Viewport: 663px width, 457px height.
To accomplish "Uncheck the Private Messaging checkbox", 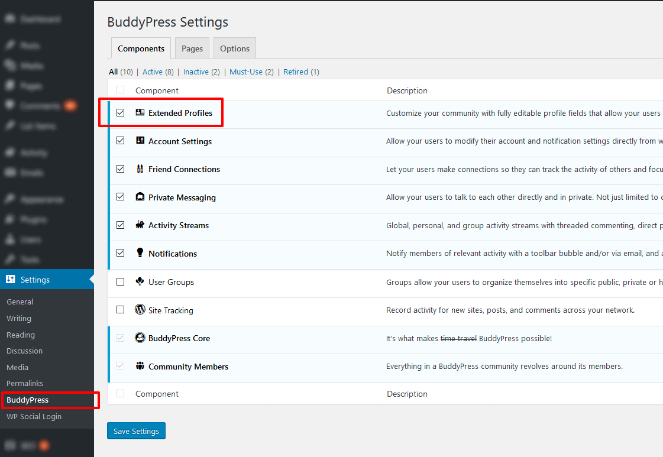I will [121, 197].
